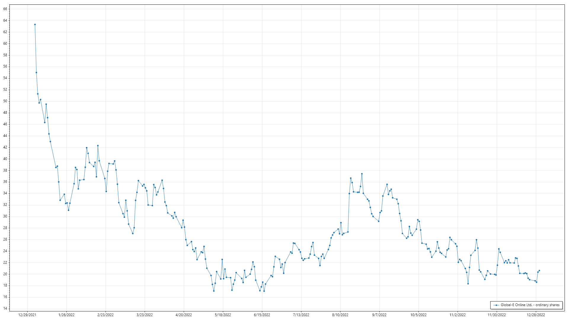Select the 3/23/2022 x-axis date label
This screenshot has width=569, height=320.
point(145,315)
